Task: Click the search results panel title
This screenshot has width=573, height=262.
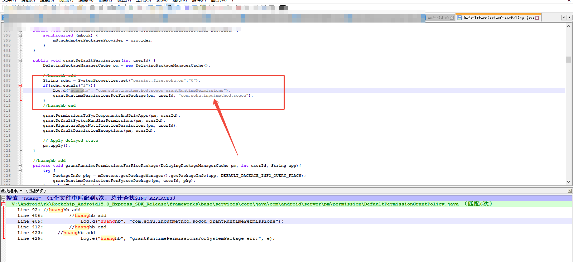Action: [x=23, y=191]
